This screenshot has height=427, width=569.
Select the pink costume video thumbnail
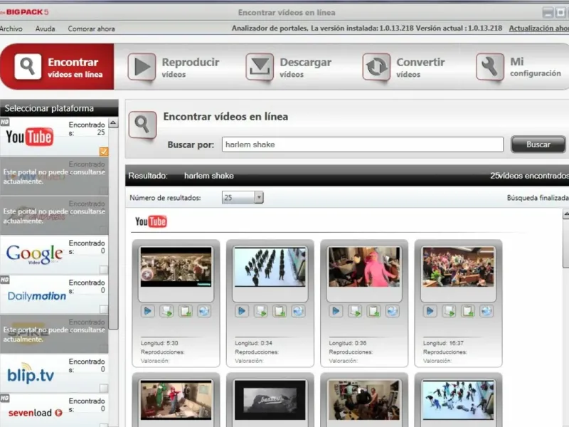(364, 266)
